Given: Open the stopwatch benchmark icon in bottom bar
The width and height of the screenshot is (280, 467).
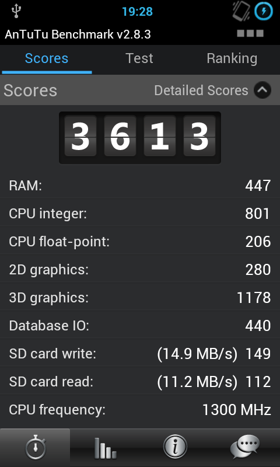Looking at the screenshot, I should [x=35, y=447].
